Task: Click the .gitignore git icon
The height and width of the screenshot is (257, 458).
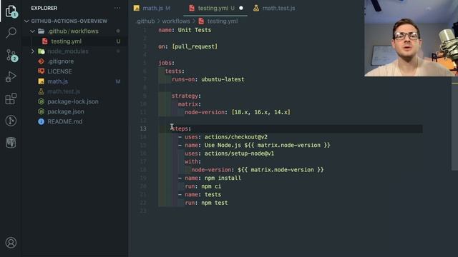Action: [x=42, y=61]
